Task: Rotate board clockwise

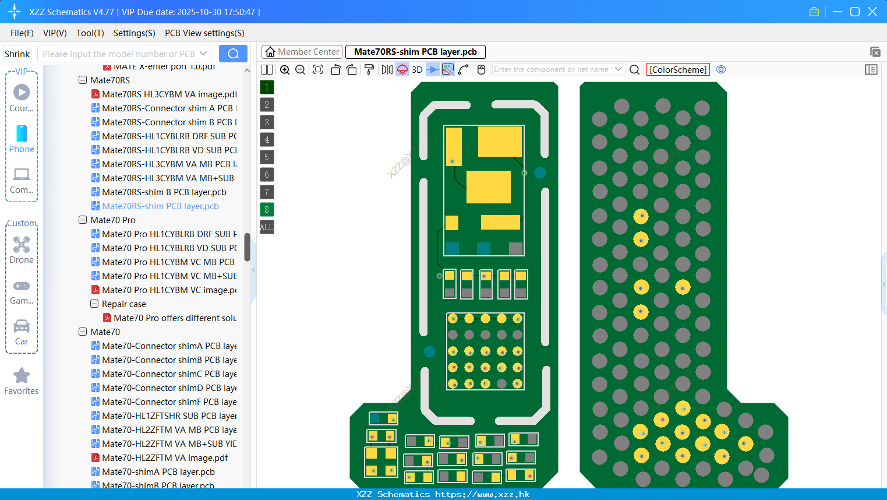Action: pos(351,69)
